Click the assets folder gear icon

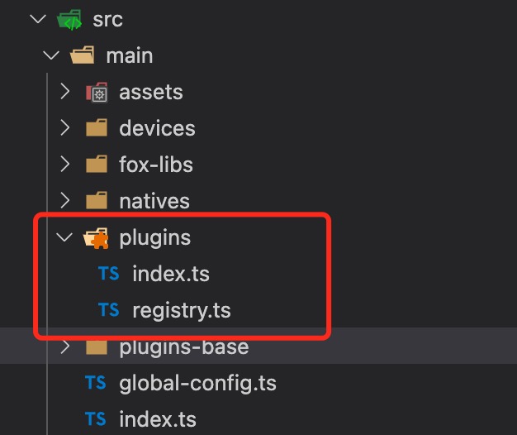[x=97, y=92]
